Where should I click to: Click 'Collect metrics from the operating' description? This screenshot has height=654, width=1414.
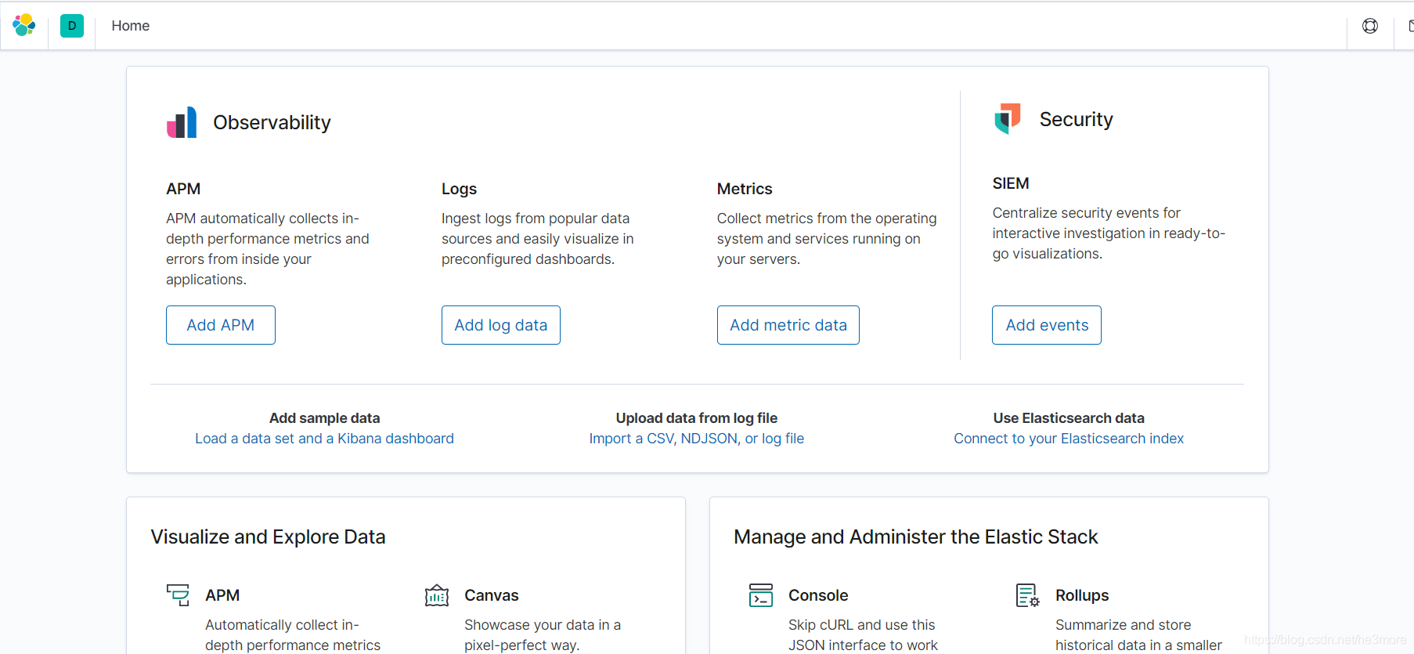827,239
